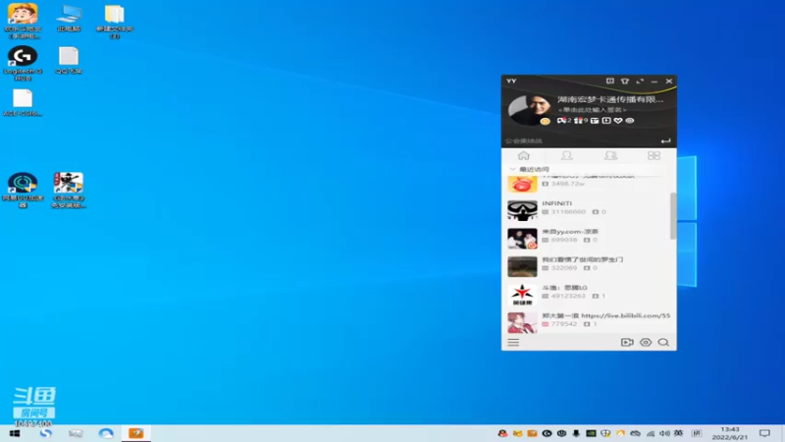The image size is (785, 442).
Task: Open the This PC desktop icon
Action: point(69,19)
